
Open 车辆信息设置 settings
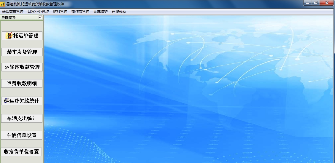pyautogui.click(x=22, y=135)
